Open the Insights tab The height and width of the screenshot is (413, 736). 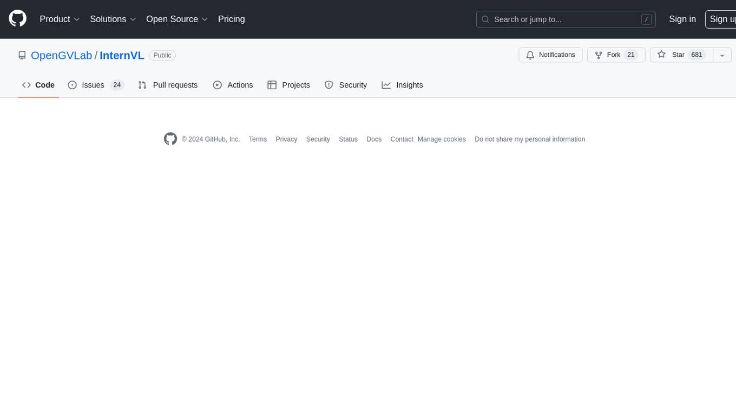(402, 85)
